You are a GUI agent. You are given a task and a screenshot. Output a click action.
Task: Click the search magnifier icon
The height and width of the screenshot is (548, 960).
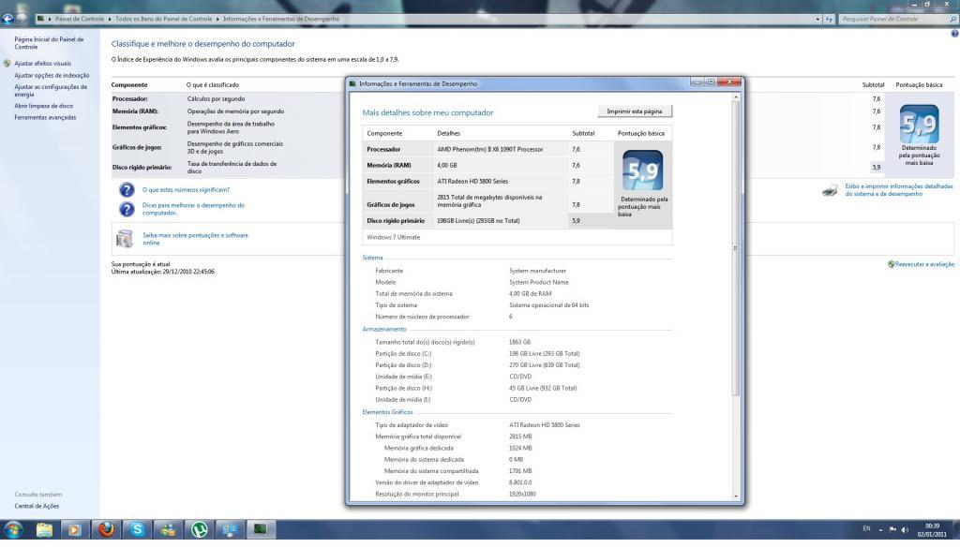coord(952,19)
